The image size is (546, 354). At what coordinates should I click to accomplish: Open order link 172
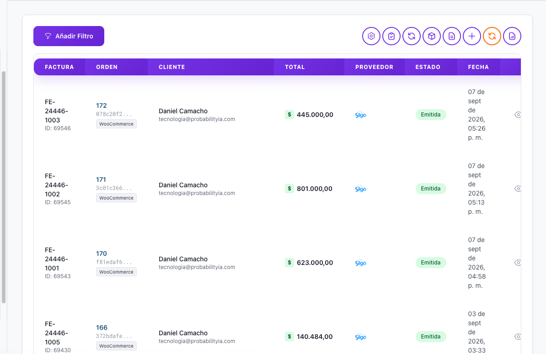coord(102,106)
